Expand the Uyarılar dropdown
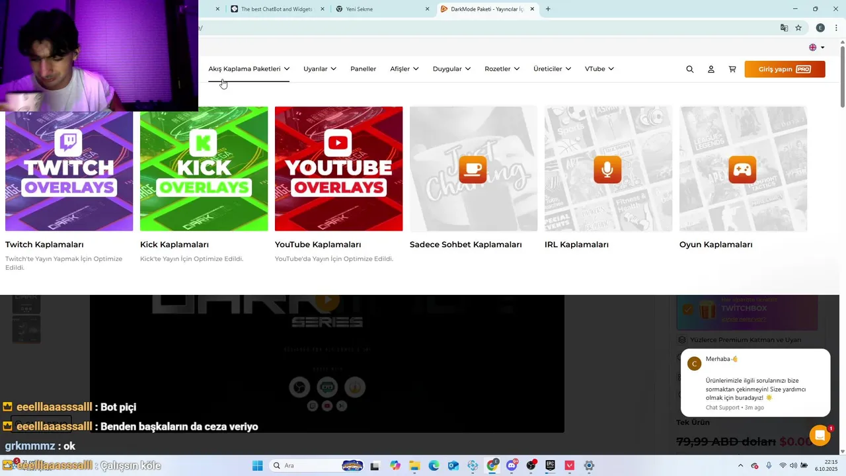Screen dimensions: 846x476 (320, 69)
